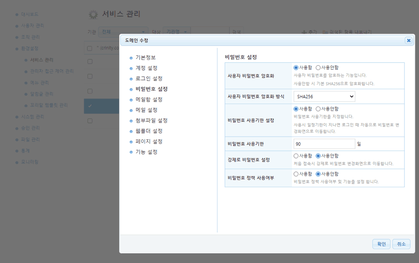Toggle the crinity.co row checkbox in background list
419x263 pixels.
click(x=90, y=48)
